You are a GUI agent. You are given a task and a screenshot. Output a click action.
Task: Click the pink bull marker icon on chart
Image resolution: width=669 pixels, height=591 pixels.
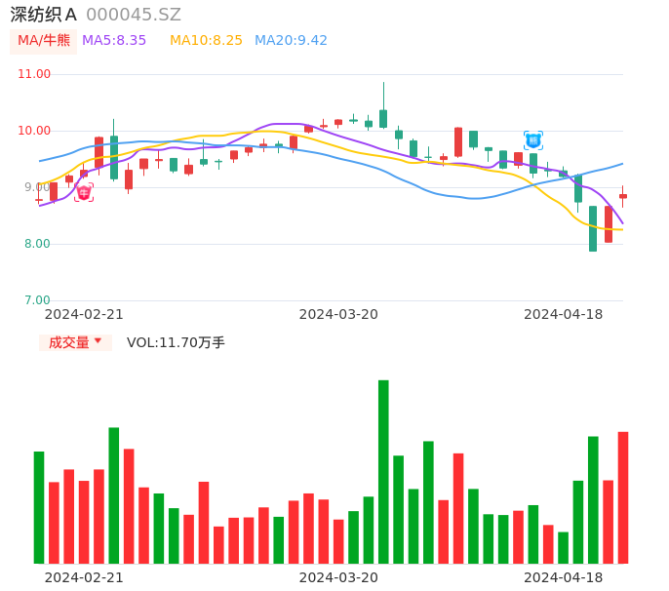click(84, 192)
